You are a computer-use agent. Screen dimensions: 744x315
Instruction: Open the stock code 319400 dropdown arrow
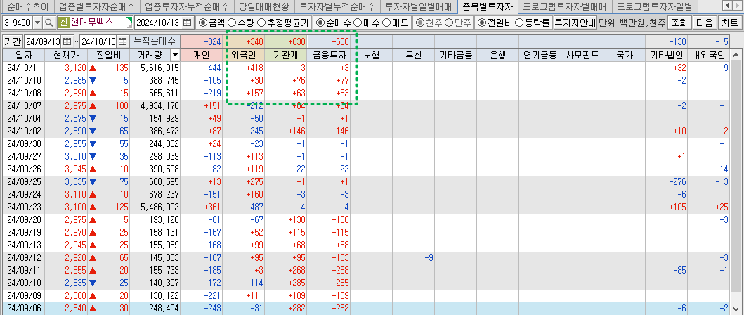(x=37, y=22)
